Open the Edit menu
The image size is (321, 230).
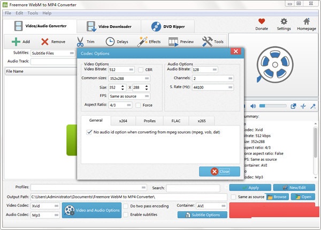point(19,13)
